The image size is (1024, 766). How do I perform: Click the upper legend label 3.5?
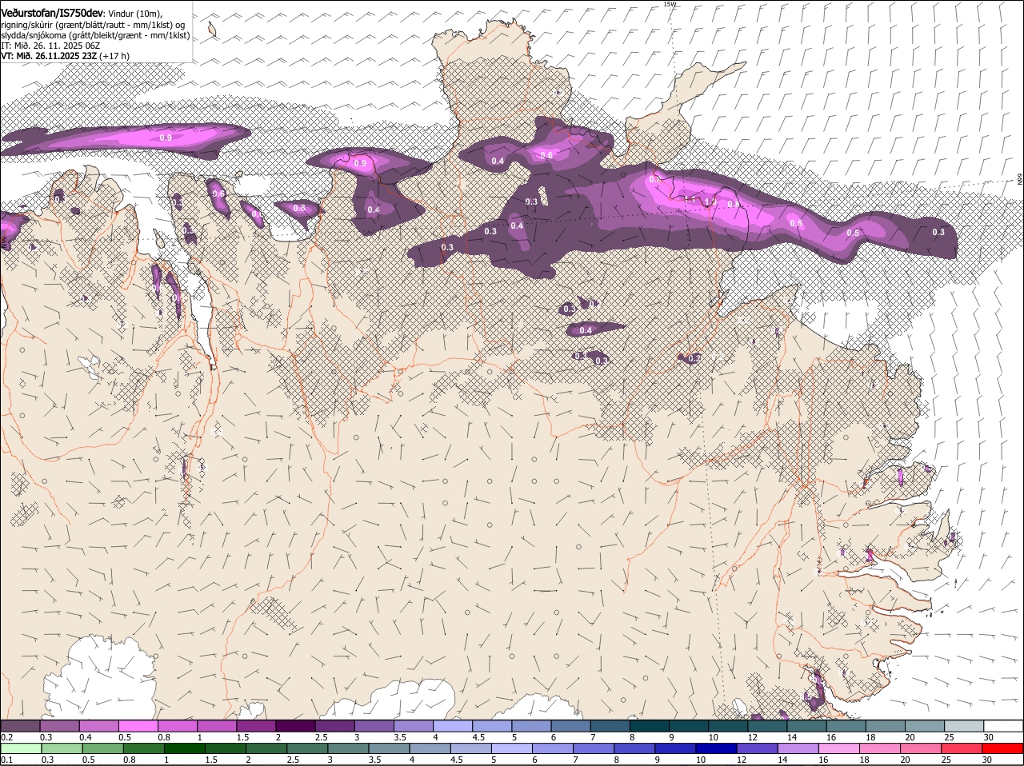click(x=401, y=737)
